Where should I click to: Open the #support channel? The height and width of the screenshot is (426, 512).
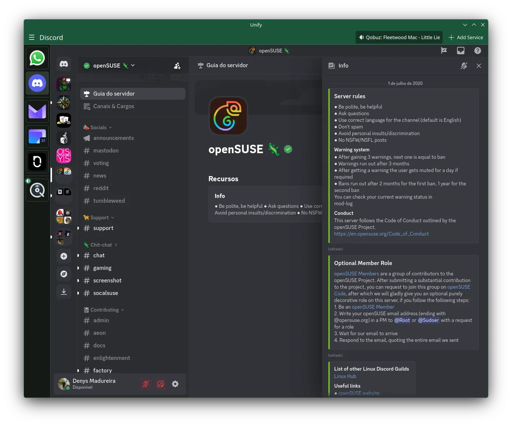click(103, 228)
